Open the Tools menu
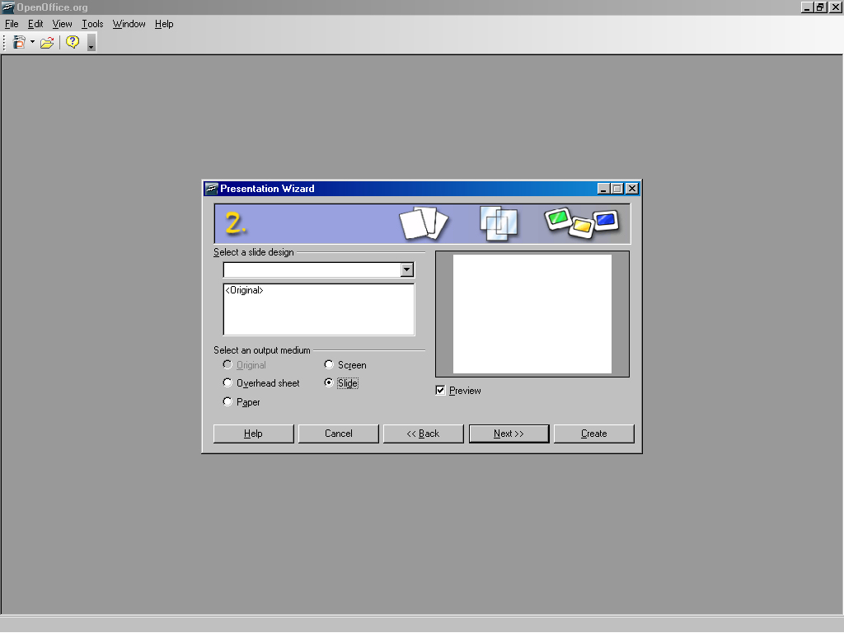The image size is (844, 633). point(92,24)
